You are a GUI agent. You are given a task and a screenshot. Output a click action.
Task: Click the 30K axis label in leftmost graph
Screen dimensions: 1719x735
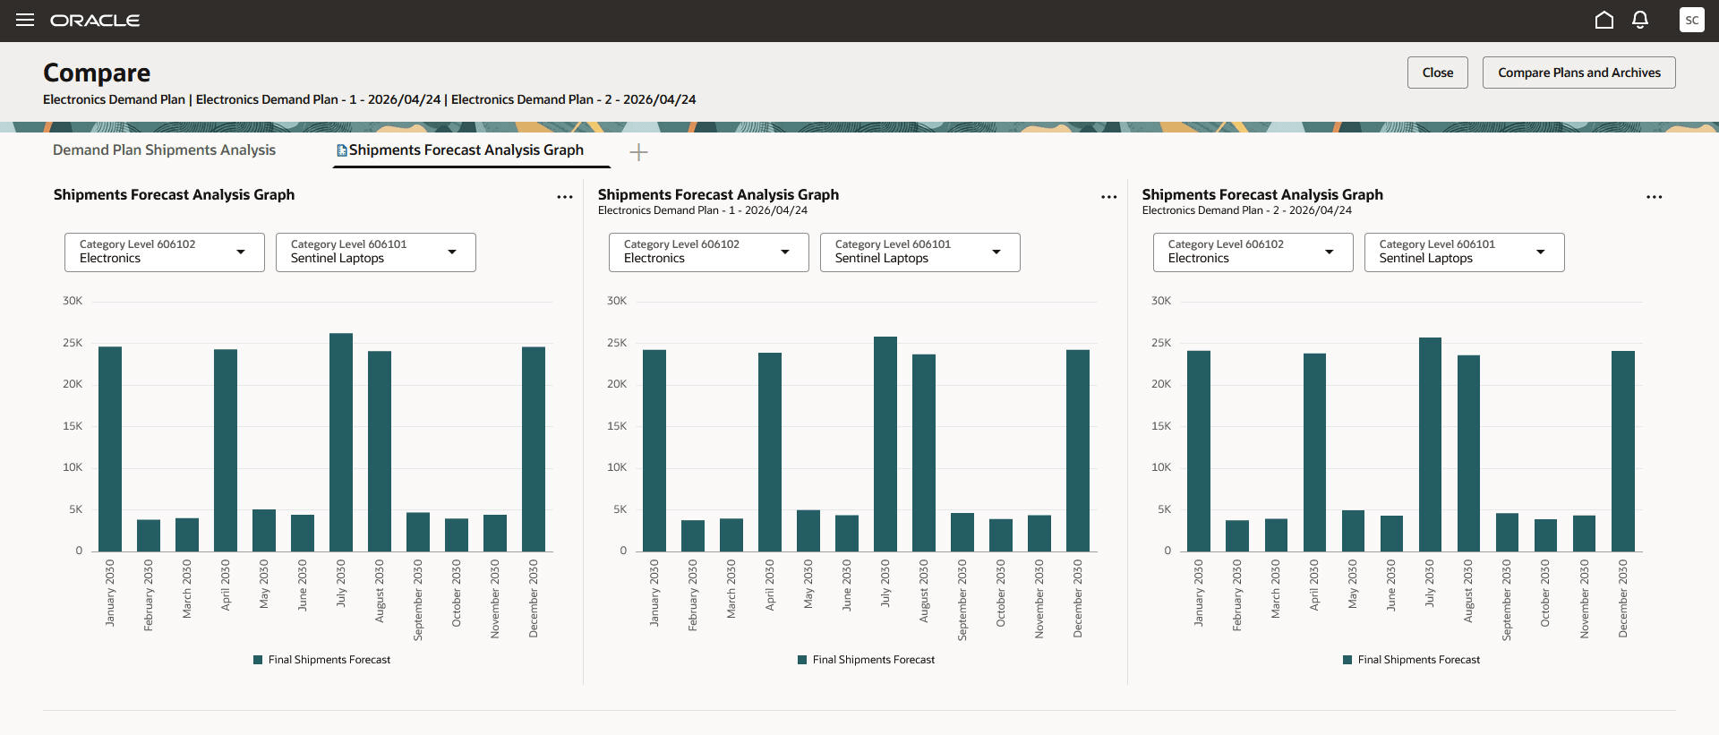coord(73,301)
